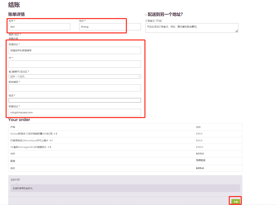Viewport: 276px width, 205px height.
Task: Select the 邮政编码 postal code field
Action: [x=75, y=88]
